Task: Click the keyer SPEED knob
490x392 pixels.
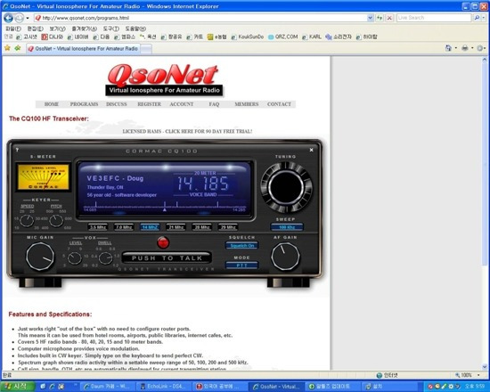Action: coord(27,221)
